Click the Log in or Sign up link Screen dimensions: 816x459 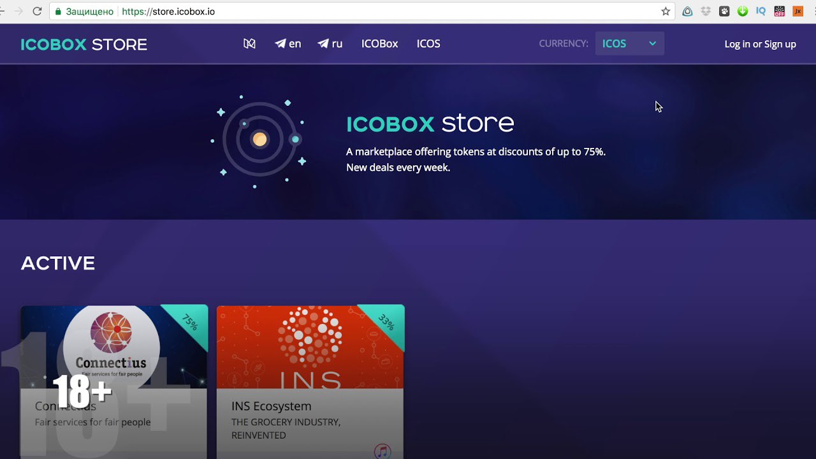coord(760,44)
